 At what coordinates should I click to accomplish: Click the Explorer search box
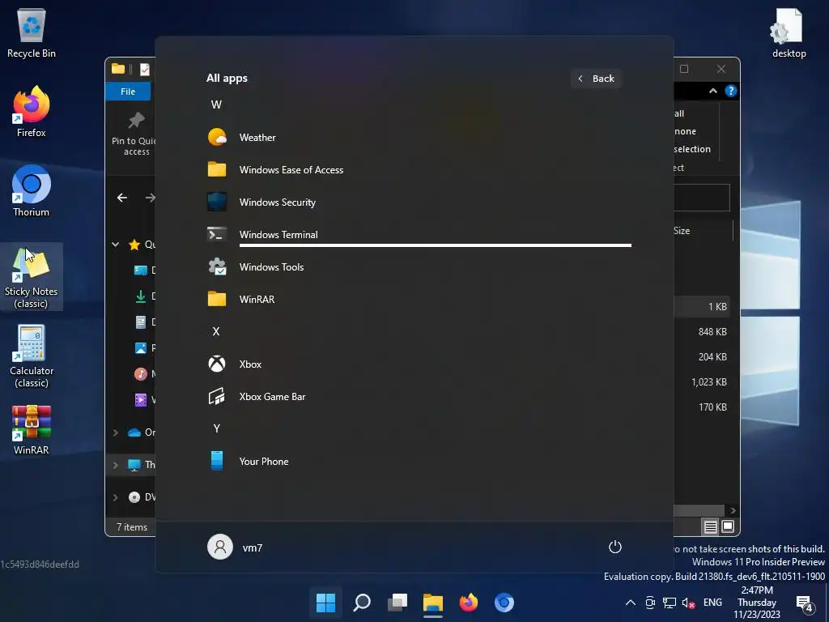coord(702,198)
